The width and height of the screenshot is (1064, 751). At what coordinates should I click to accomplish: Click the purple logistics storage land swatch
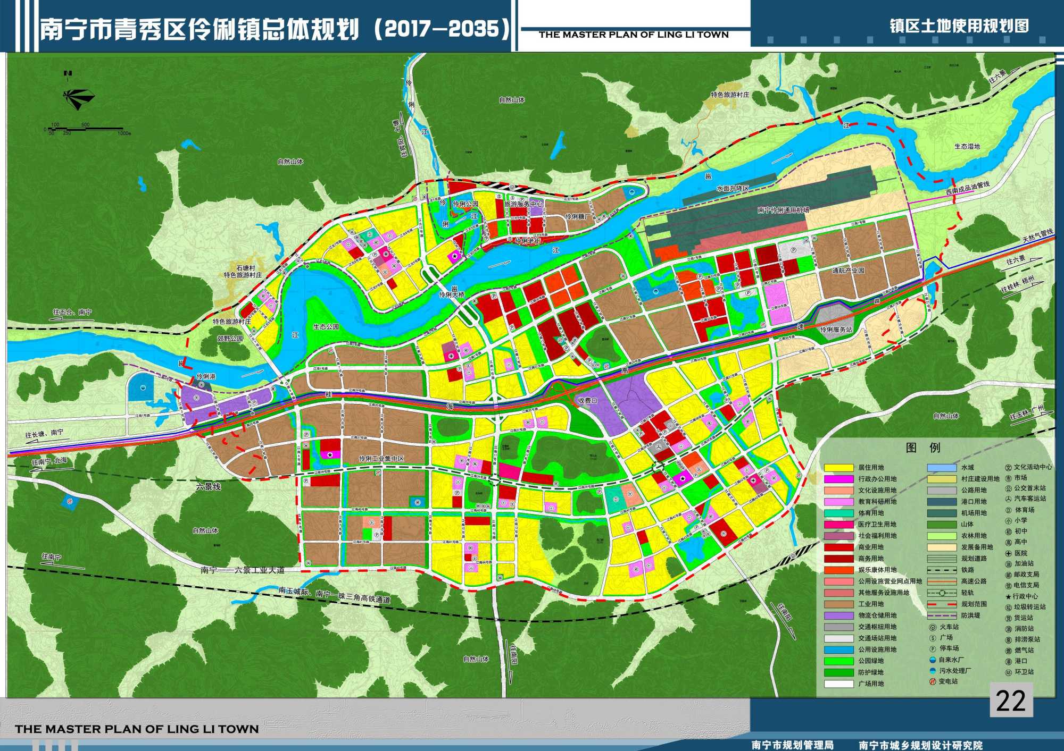pyautogui.click(x=839, y=615)
